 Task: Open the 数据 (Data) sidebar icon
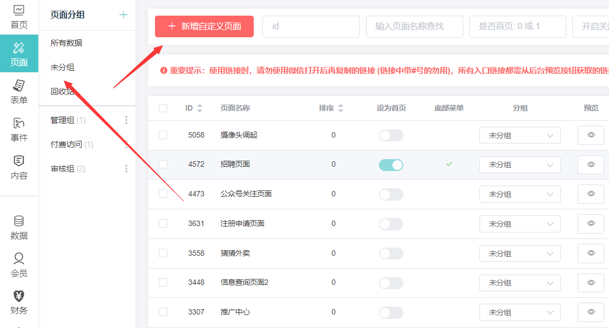[19, 228]
